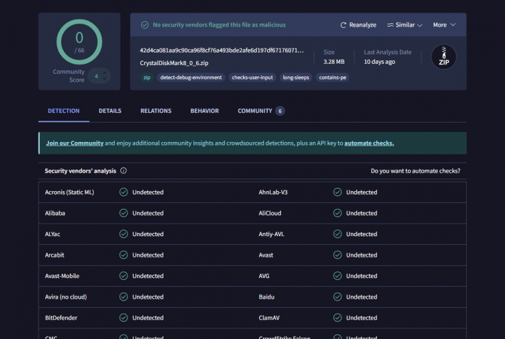Open the Similar dropdown menu

pyautogui.click(x=405, y=25)
